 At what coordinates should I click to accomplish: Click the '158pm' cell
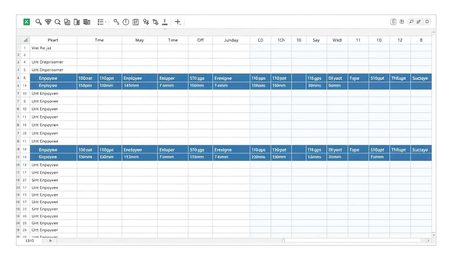[87, 86]
